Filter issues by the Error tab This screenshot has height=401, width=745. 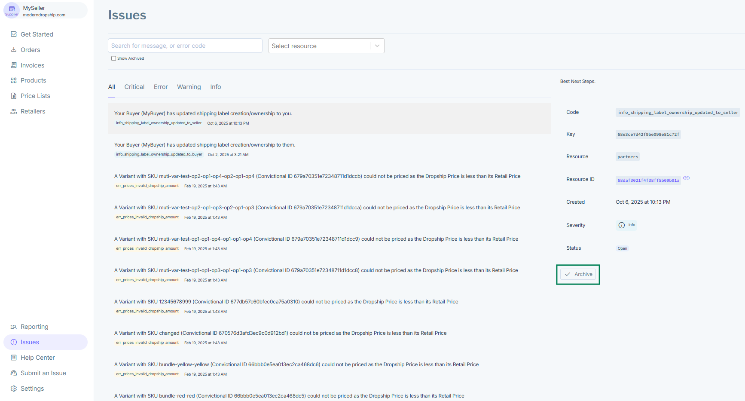coord(161,87)
